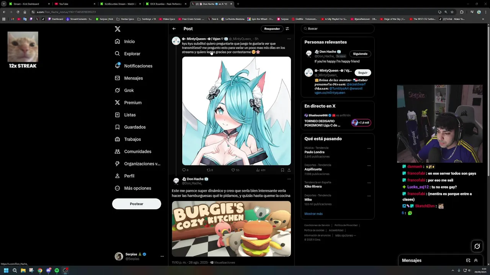
Task: Click the X logo in the sidebar
Action: (x=118, y=29)
